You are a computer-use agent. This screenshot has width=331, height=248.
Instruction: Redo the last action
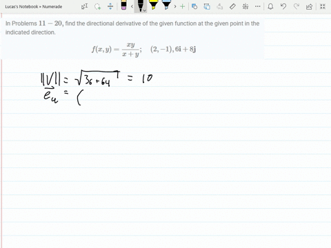tap(297, 6)
